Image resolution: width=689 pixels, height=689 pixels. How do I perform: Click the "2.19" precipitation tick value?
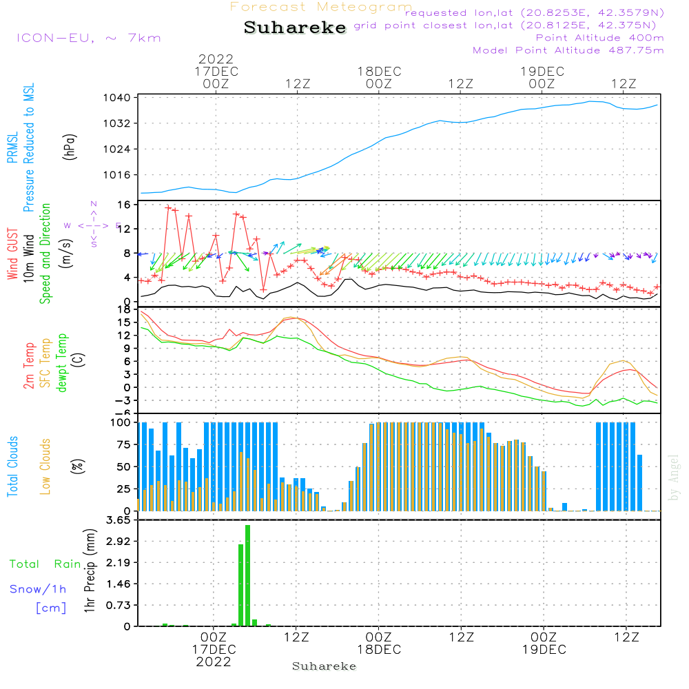pyautogui.click(x=119, y=562)
